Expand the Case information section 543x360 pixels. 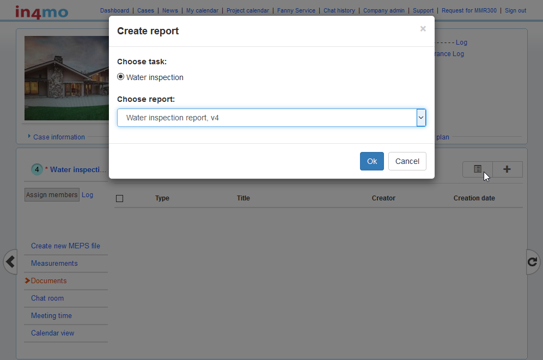pyautogui.click(x=58, y=137)
